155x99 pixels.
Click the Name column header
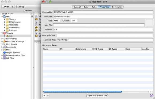pyautogui.click(x=51, y=49)
